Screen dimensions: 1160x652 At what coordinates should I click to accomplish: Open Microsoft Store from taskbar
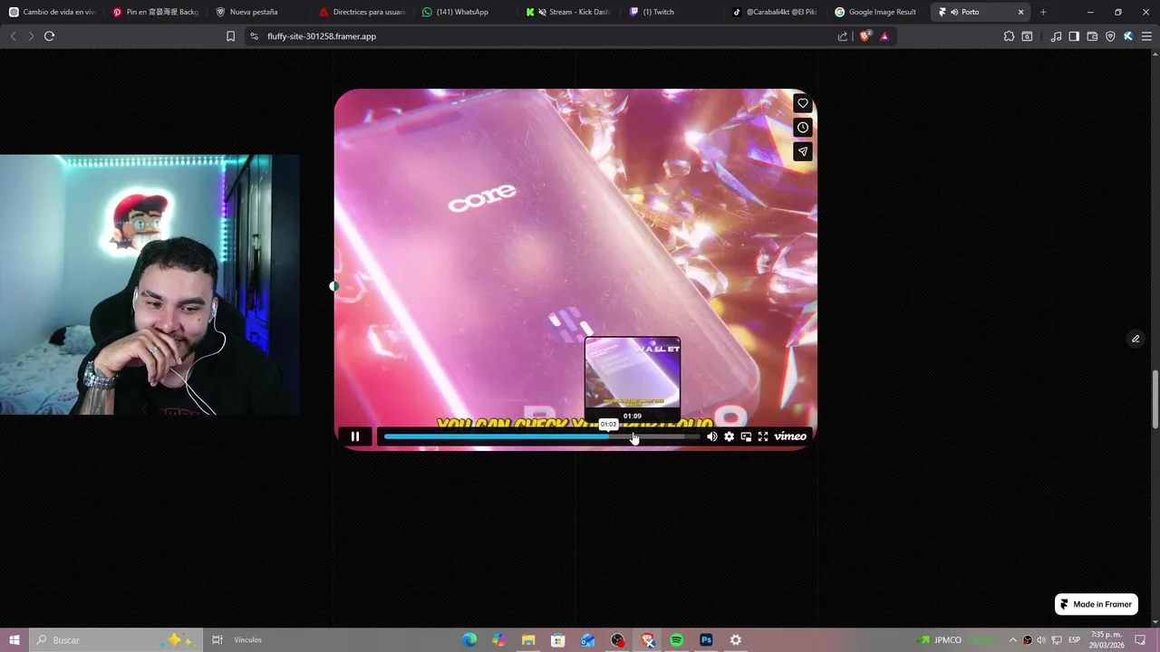(558, 639)
